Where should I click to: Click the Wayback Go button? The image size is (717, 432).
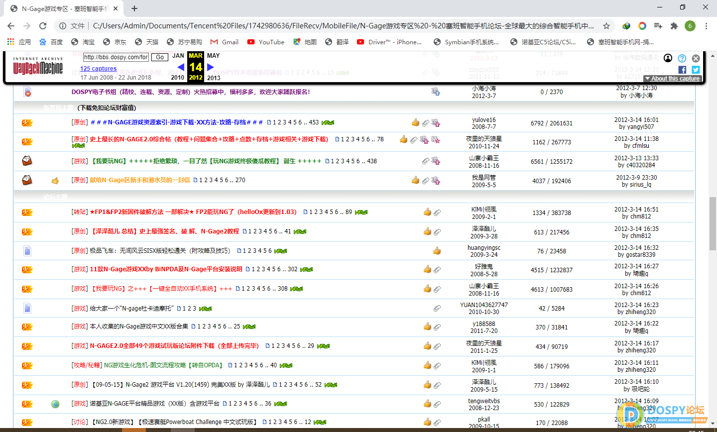click(x=160, y=57)
